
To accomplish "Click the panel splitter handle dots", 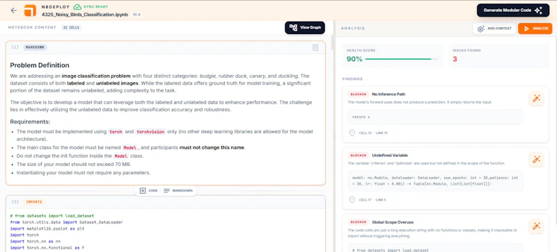I will tap(334, 136).
